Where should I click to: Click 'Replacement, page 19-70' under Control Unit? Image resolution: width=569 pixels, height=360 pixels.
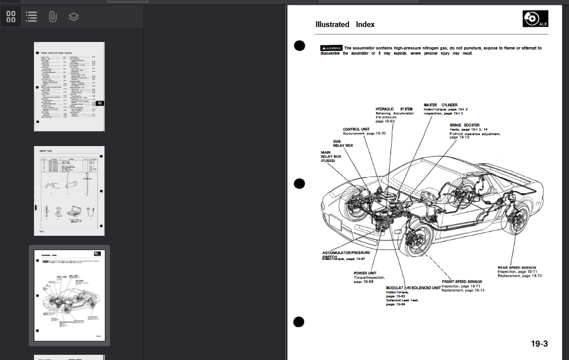tap(365, 133)
